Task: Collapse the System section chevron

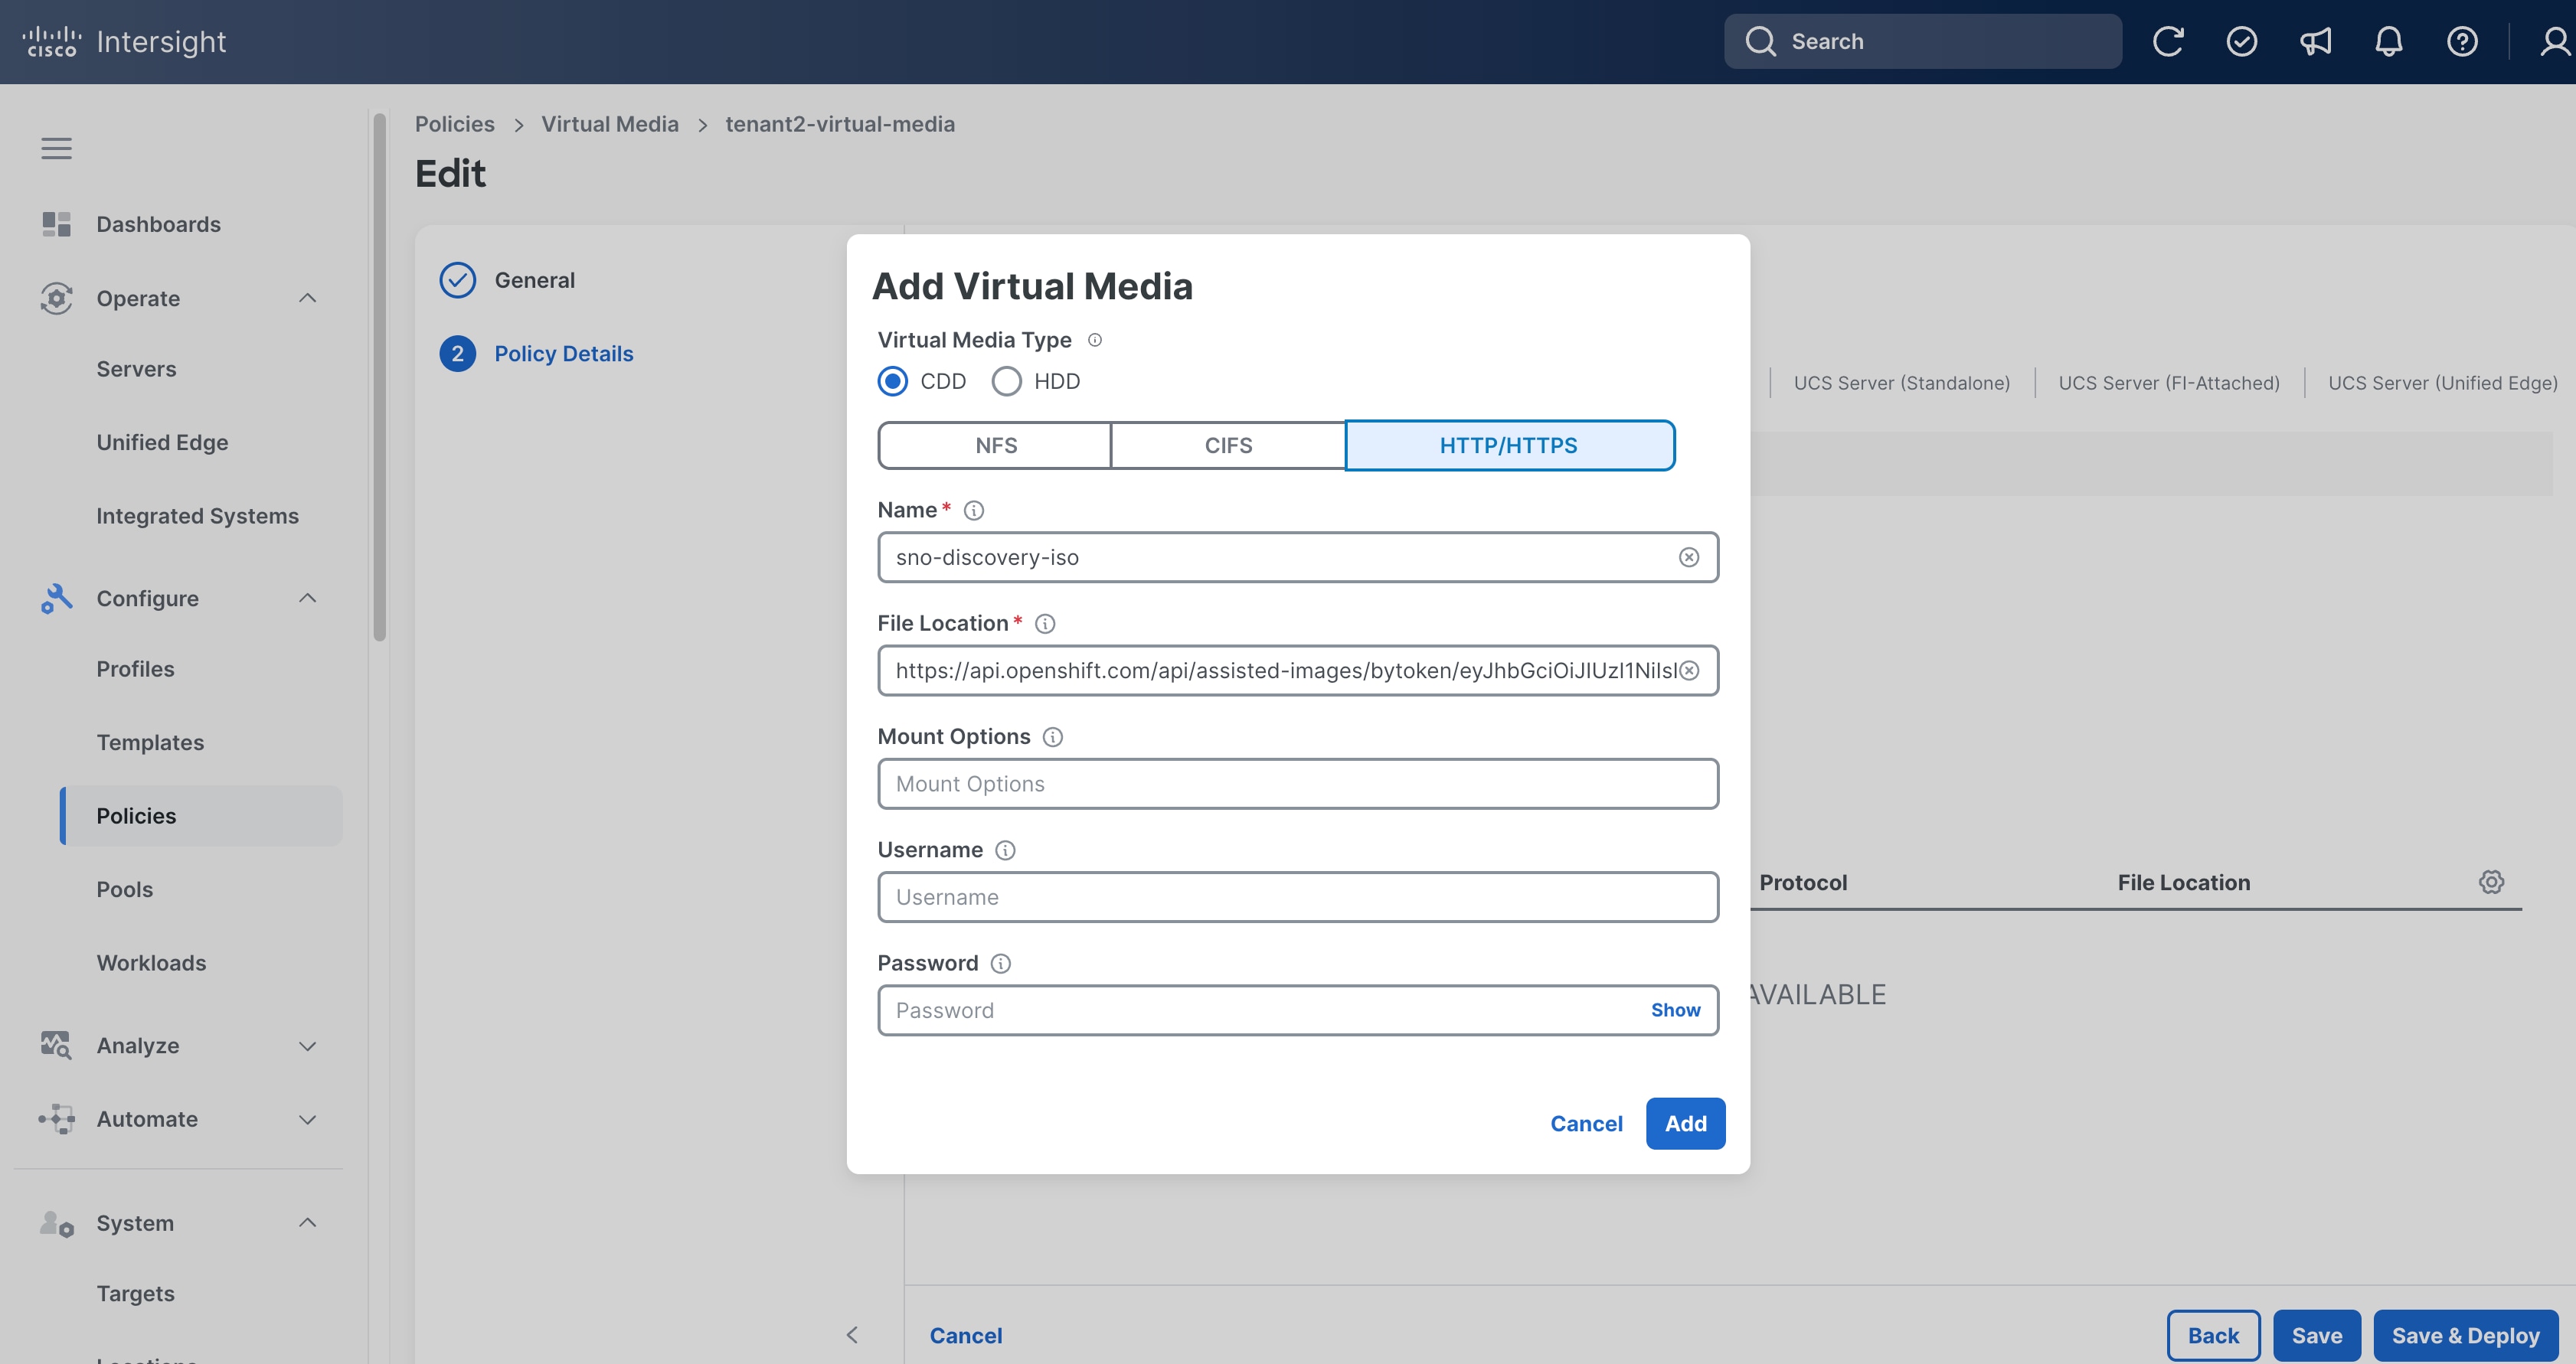Action: 308,1223
